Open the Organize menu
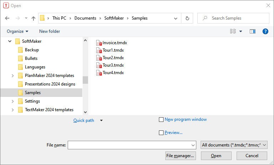This screenshot has height=165, width=274. 17,31
